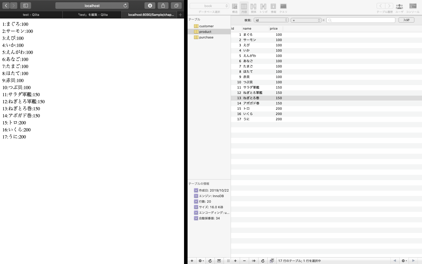
Task: Open the search field 'id' dropdown
Action: point(271,20)
